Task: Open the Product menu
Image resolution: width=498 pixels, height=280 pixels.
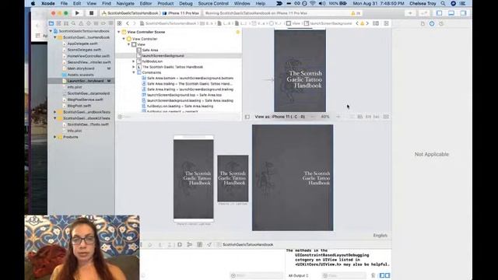Action: click(x=166, y=3)
